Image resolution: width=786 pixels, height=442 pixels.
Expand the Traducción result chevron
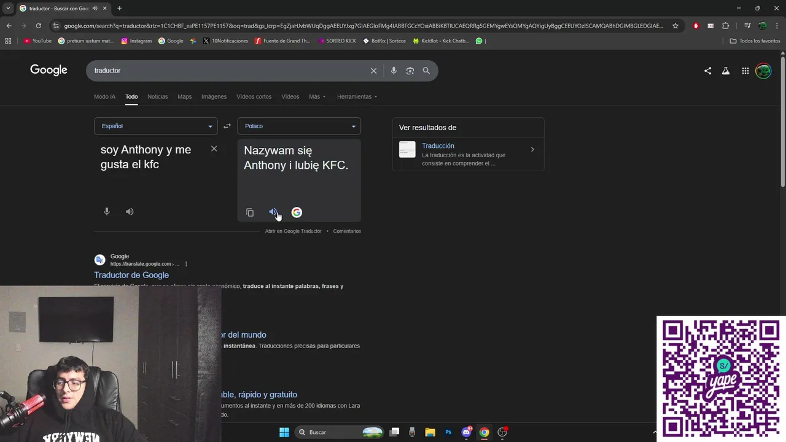click(532, 149)
